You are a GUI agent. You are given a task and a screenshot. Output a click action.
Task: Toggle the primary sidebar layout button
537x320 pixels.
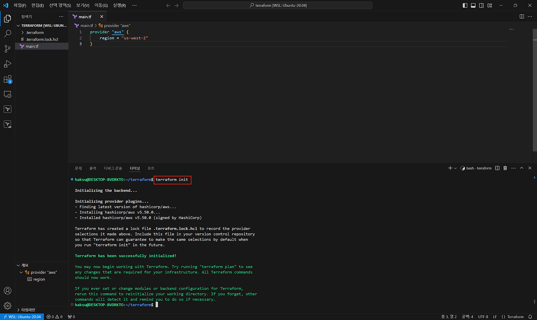465,5
